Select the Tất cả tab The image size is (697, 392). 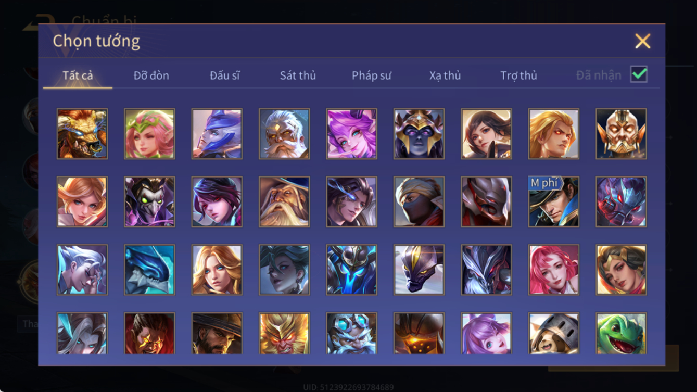(78, 75)
